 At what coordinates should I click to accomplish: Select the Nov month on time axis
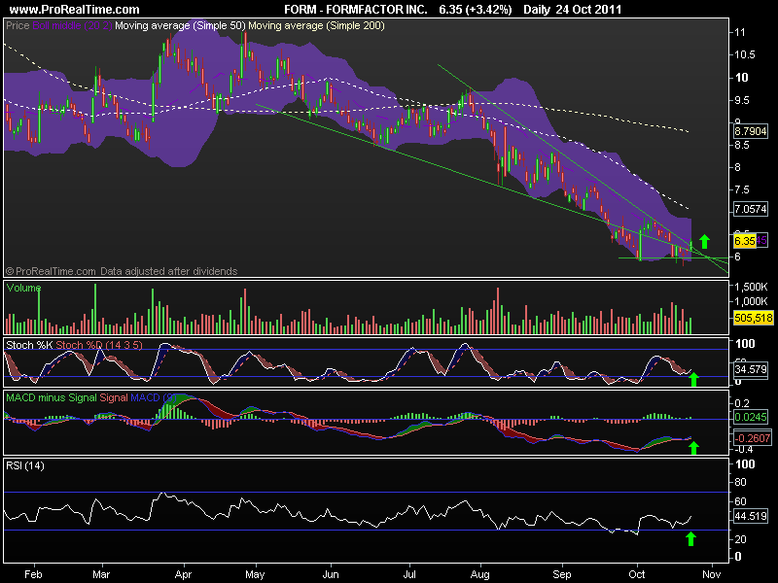tap(711, 574)
